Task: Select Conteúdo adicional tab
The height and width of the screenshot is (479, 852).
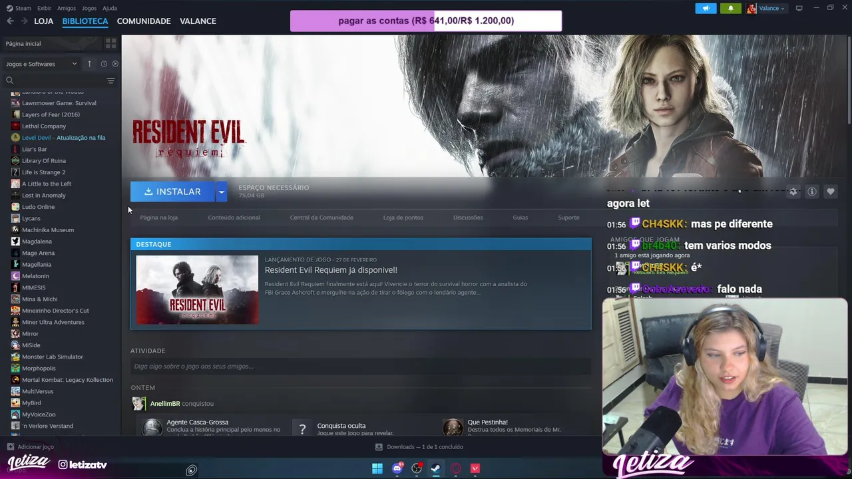Action: (234, 218)
